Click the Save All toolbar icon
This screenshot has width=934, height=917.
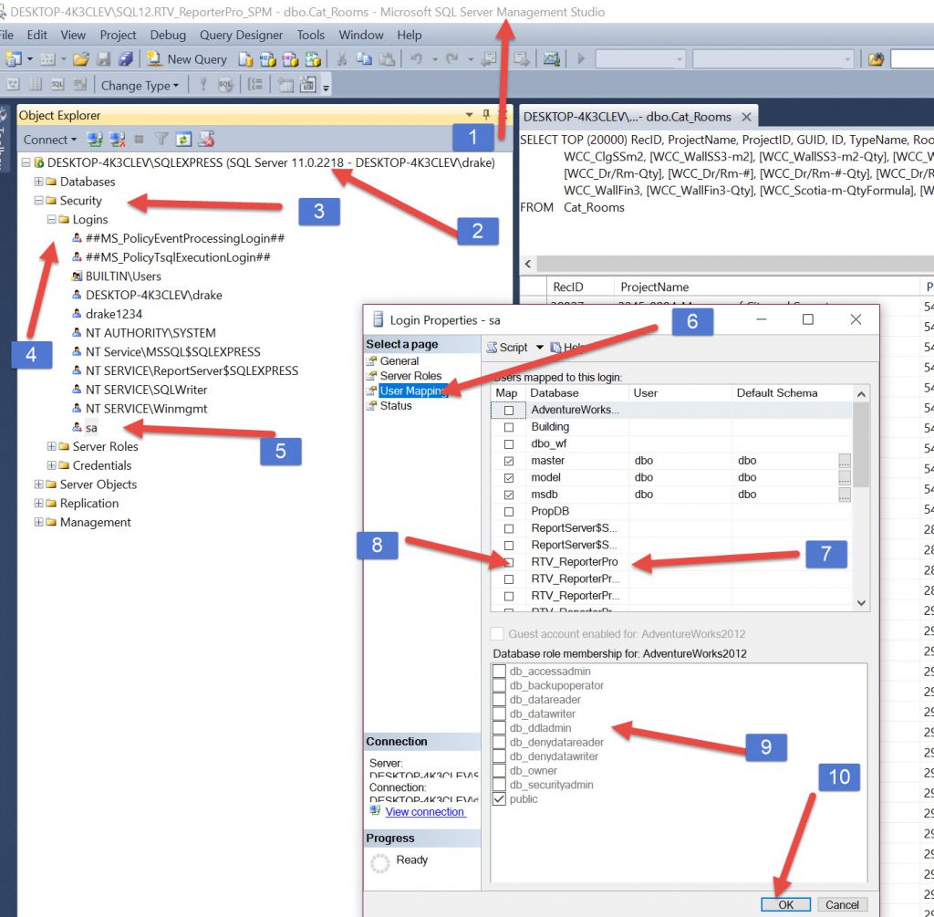pyautogui.click(x=126, y=59)
